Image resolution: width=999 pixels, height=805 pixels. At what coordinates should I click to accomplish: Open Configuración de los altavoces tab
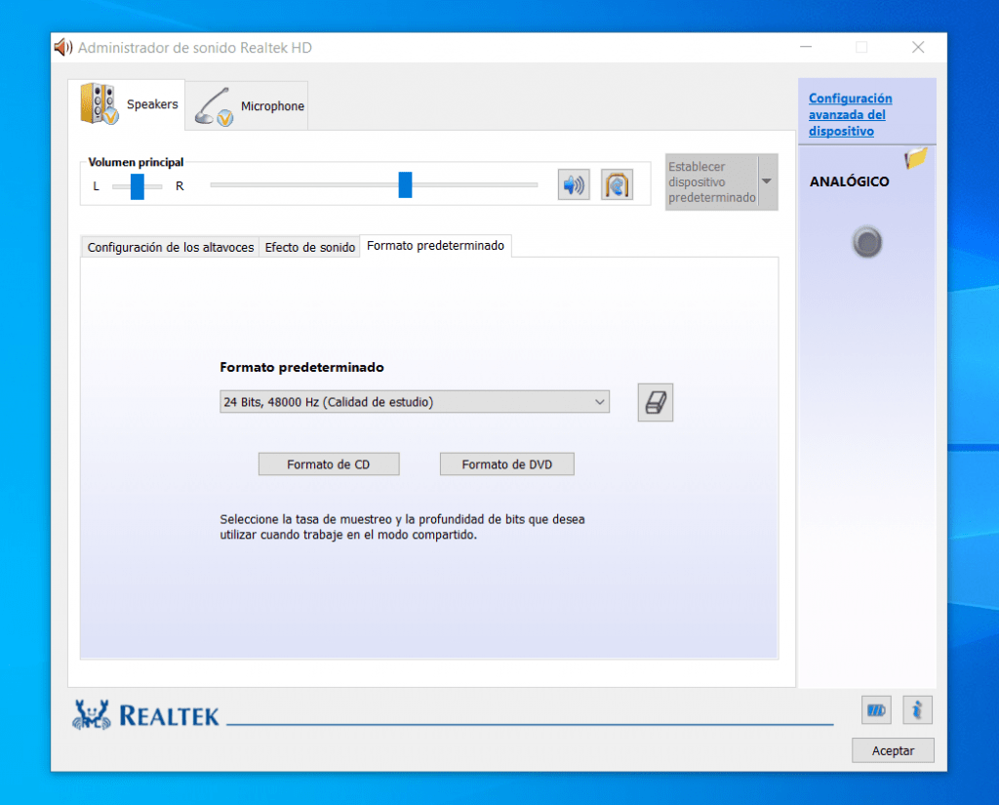point(171,247)
